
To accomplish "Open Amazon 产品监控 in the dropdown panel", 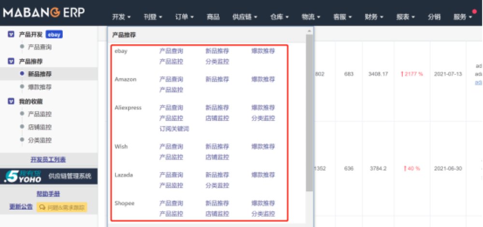I will click(x=171, y=90).
